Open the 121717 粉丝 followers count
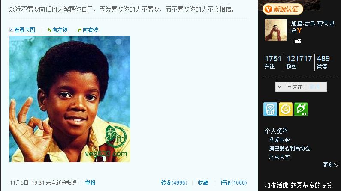Image resolution: width=341 pixels, height=191 pixels. [x=299, y=62]
